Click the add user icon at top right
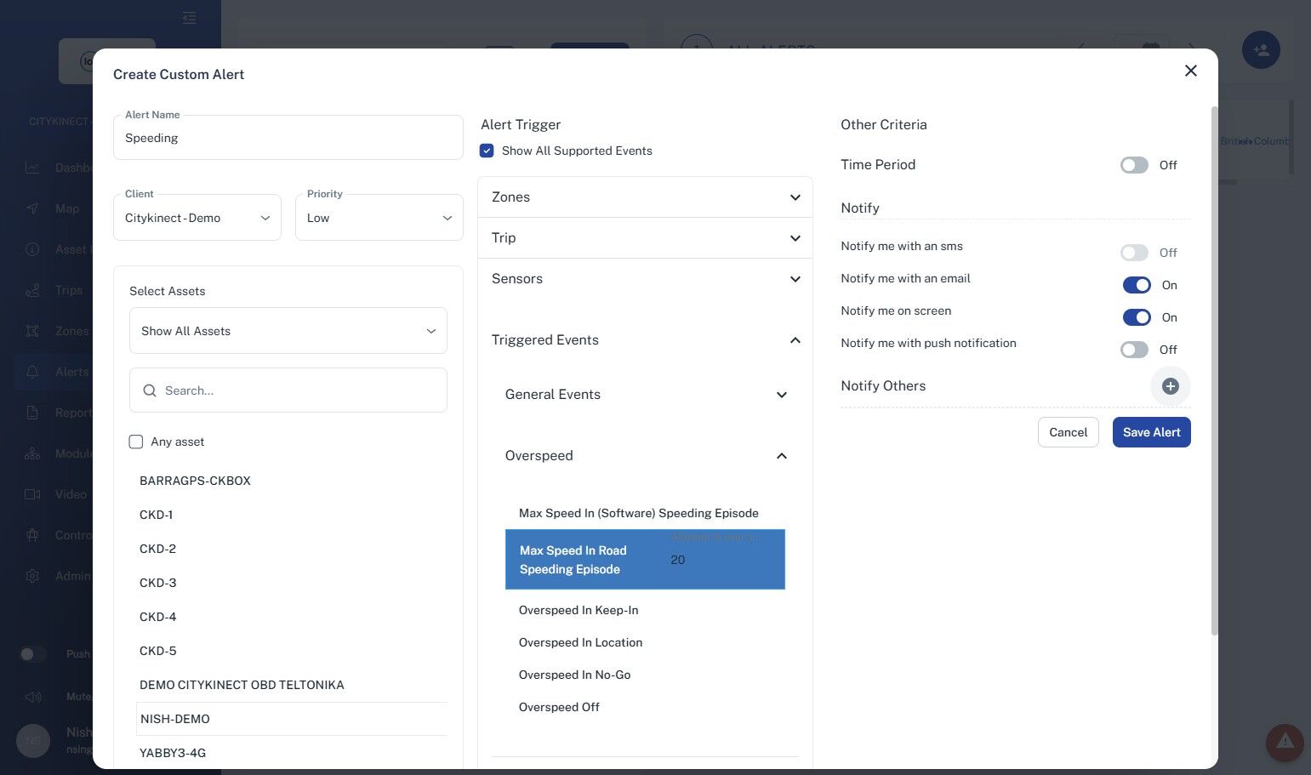This screenshot has height=775, width=1311. click(1261, 50)
